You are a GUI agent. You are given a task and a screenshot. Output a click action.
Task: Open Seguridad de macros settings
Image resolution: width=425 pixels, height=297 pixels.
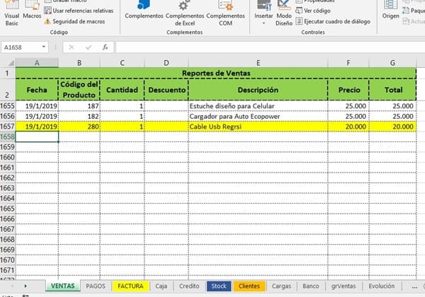point(75,21)
